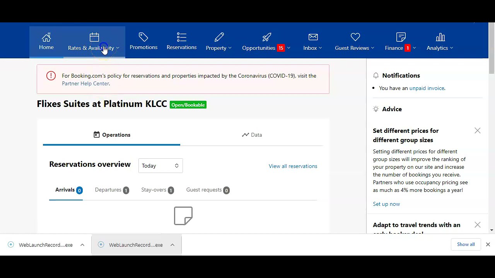Click Show all downloads button

(x=466, y=244)
